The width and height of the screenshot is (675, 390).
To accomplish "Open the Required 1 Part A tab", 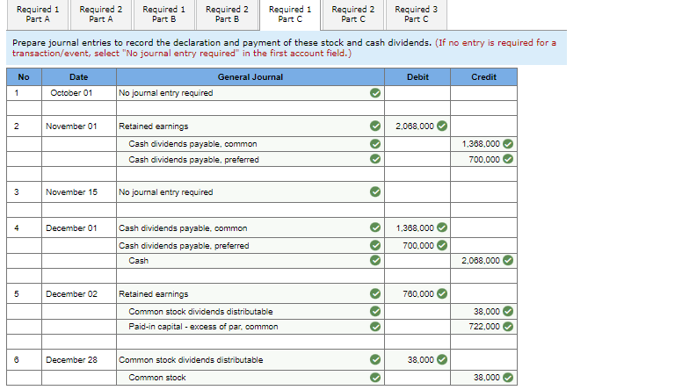I will click(38, 15).
